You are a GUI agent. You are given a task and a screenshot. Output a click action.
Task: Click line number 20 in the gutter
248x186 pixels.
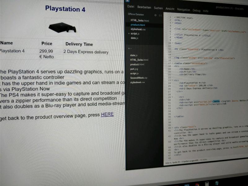(169, 72)
